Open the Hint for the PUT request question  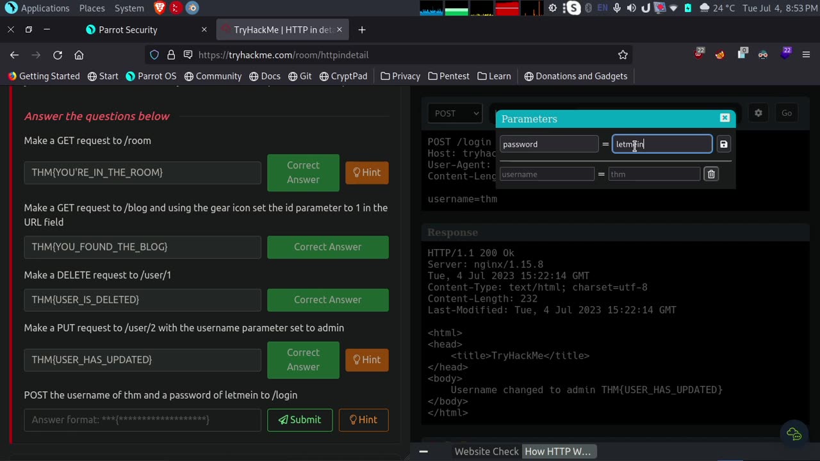tap(367, 360)
